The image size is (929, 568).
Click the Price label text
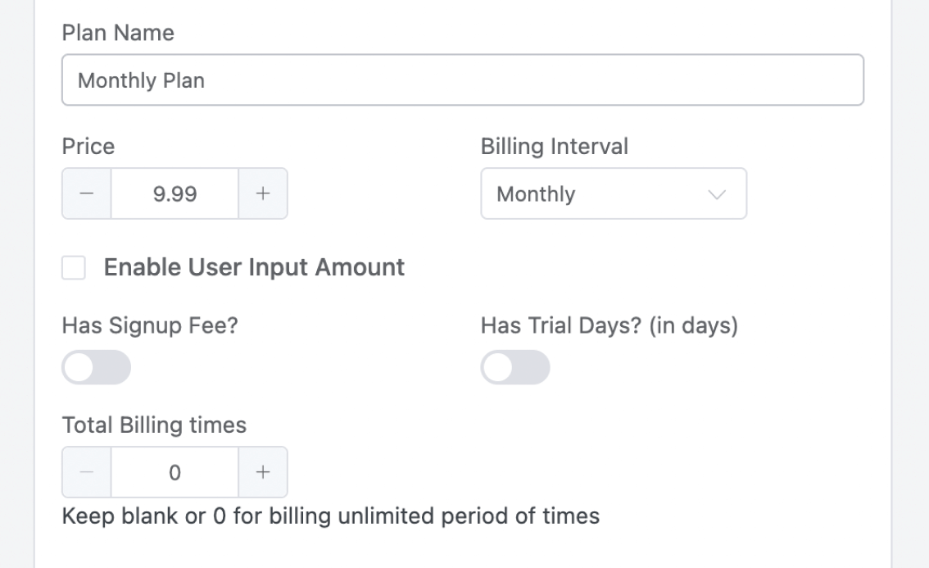click(88, 147)
